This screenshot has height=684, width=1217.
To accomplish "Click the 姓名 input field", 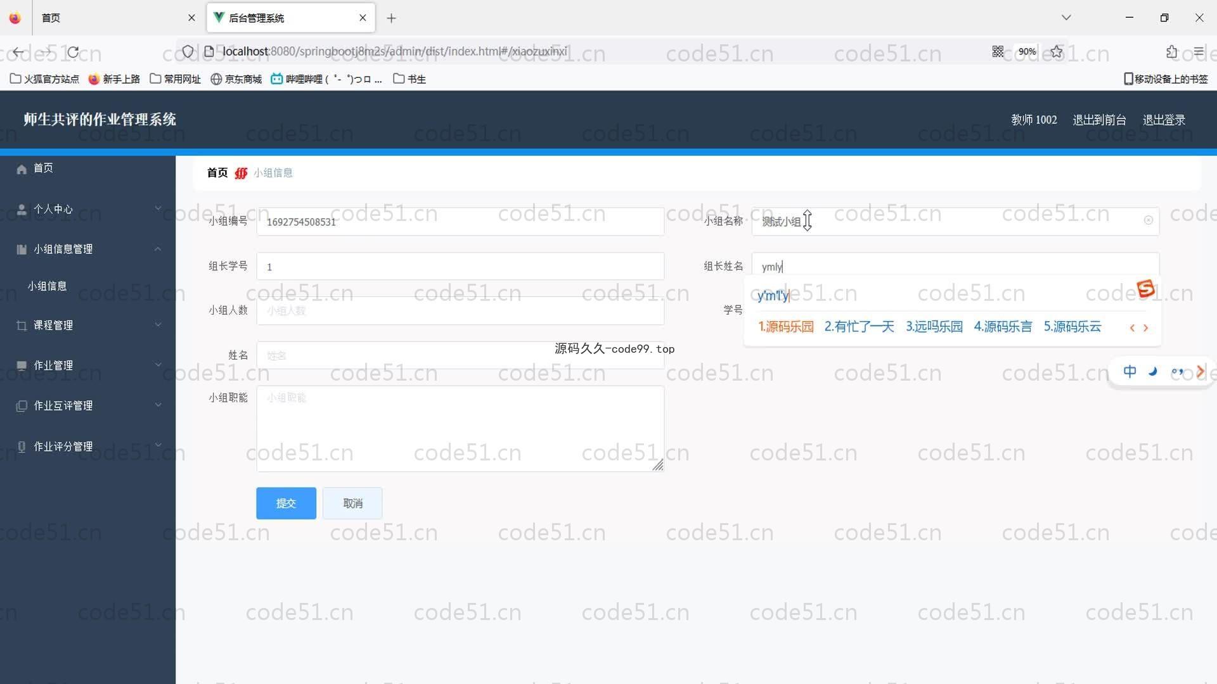I will point(460,355).
